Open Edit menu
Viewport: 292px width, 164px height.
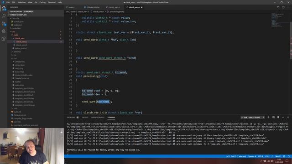(x=14, y=2)
